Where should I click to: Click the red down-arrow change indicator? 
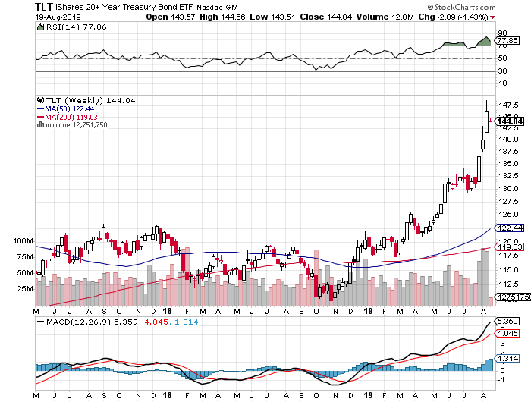493,17
